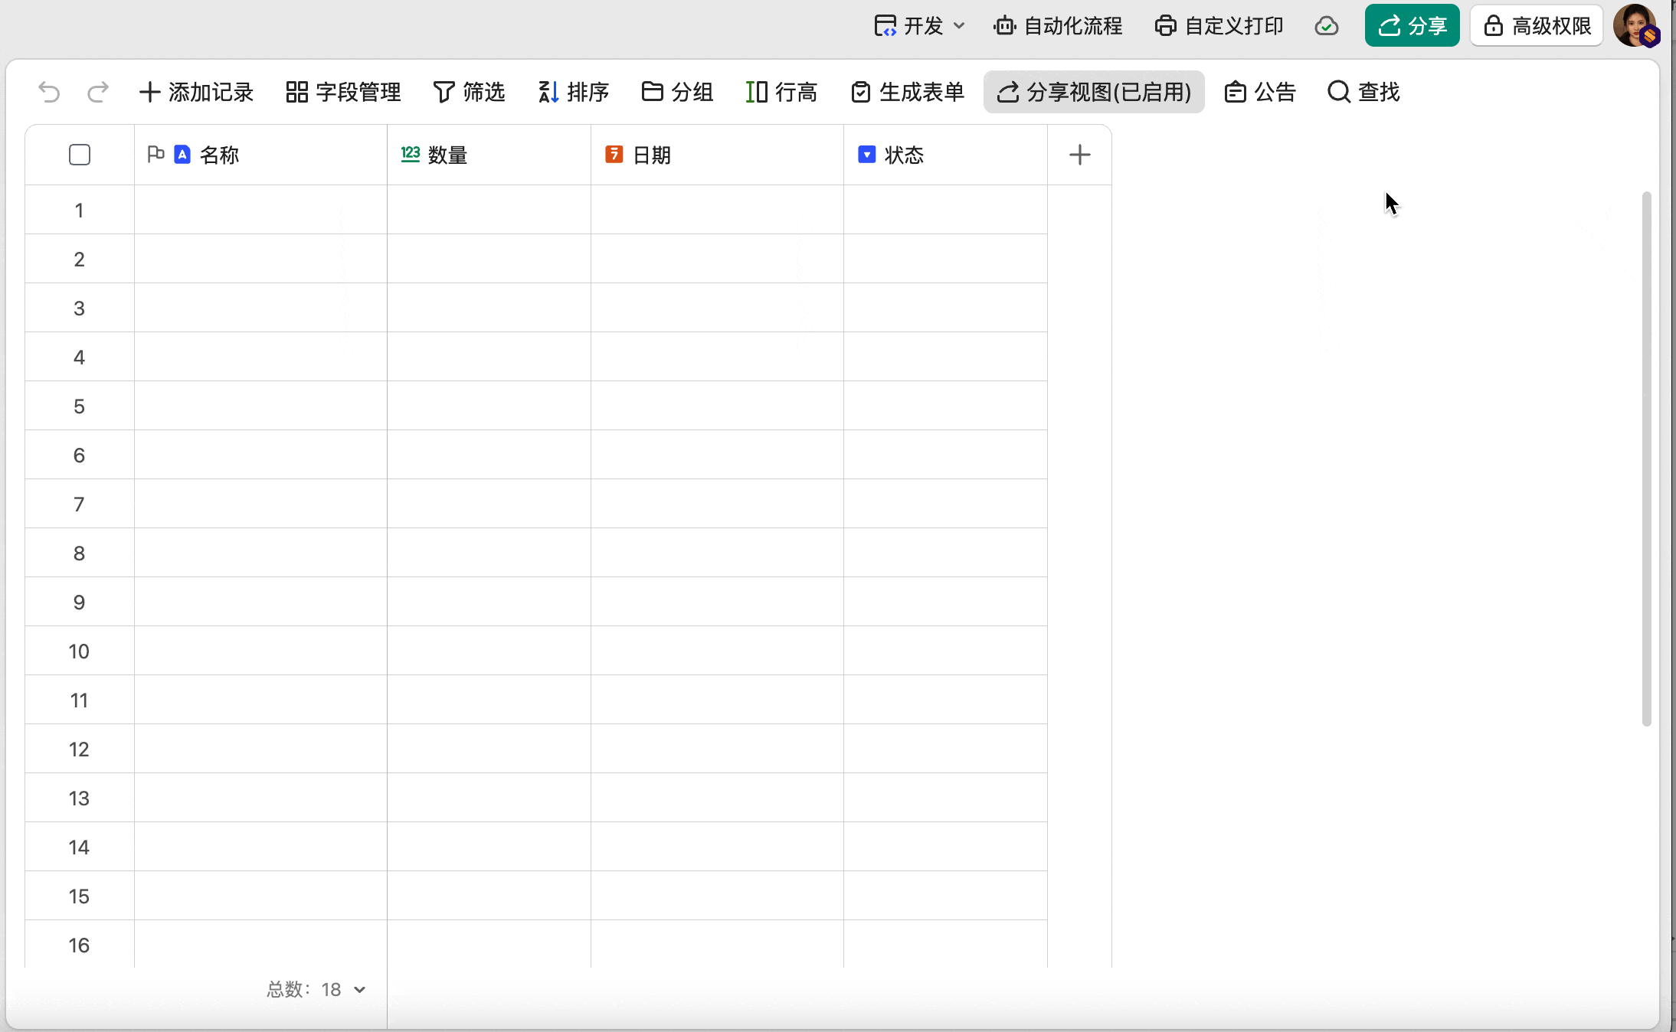Click the green 分享 button

[x=1412, y=26]
